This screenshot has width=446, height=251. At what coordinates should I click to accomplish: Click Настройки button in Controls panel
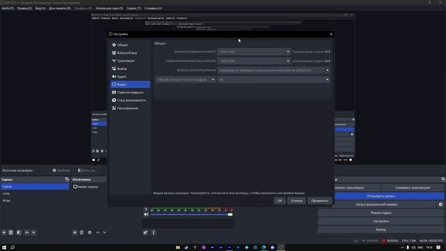pos(380,221)
